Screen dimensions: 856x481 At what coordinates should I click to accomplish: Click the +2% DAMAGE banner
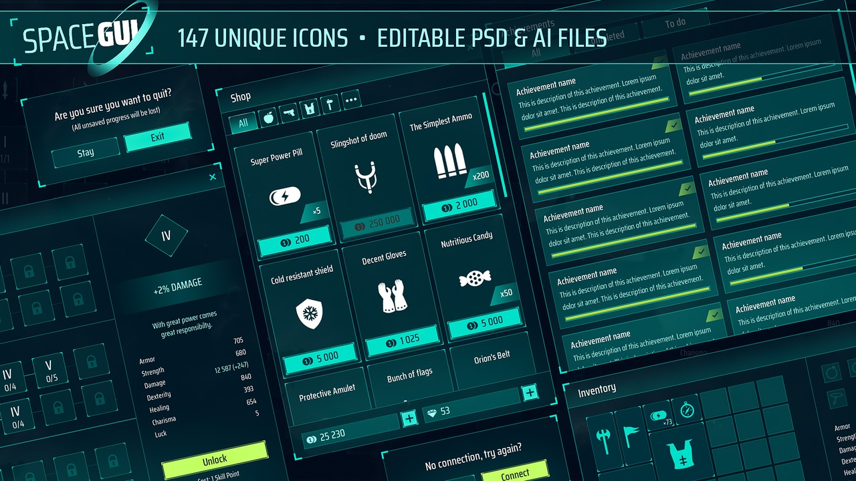tap(177, 287)
